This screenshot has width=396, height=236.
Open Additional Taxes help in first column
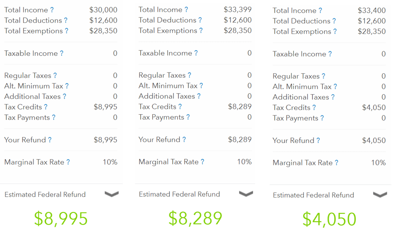coord(65,96)
